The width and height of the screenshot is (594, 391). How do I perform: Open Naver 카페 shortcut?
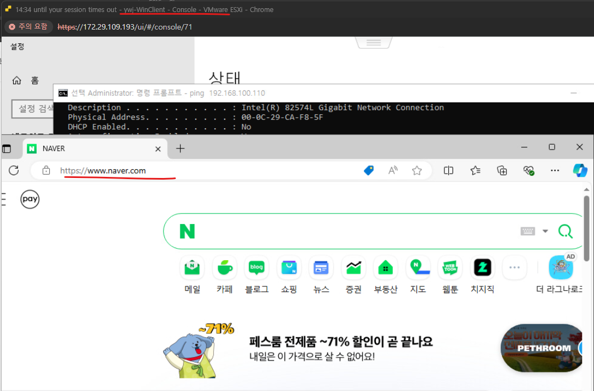click(x=225, y=275)
